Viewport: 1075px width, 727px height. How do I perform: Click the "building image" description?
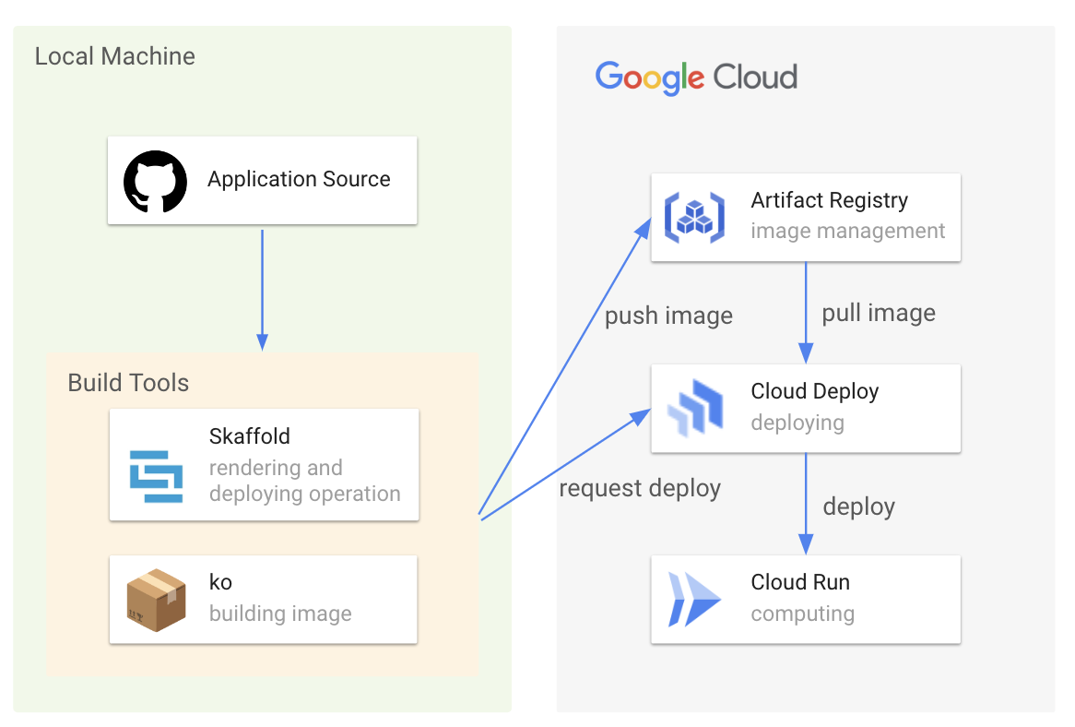(280, 614)
